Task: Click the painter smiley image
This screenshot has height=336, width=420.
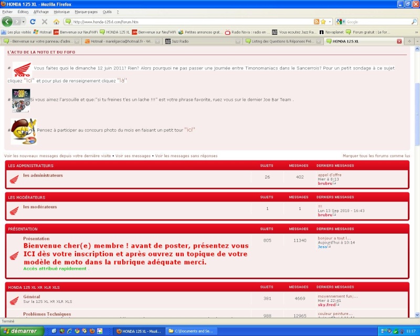Action: [24, 132]
